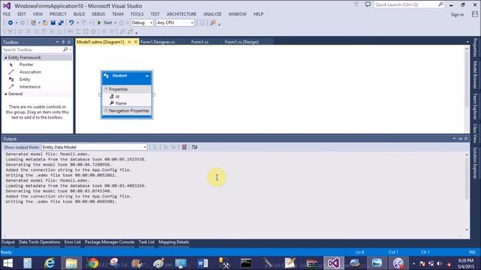Viewport: 481px width, 270px height.
Task: Select the Student entity header
Action: pos(127,77)
